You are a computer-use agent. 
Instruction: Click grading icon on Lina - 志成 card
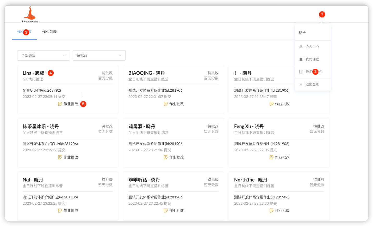click(60, 104)
